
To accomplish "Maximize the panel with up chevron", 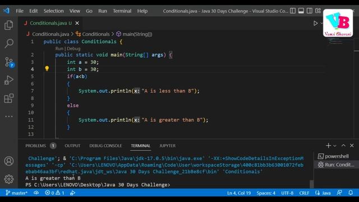I will click(343, 145).
